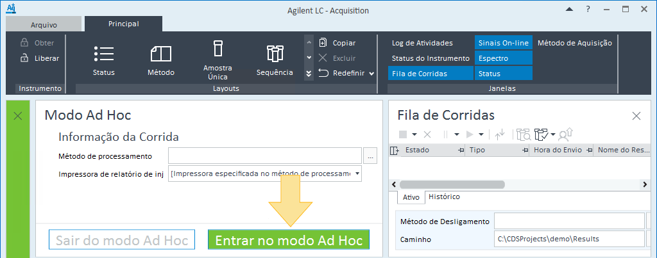Browse for Método de processamento with ellipsis
The height and width of the screenshot is (258, 657).
tap(370, 156)
